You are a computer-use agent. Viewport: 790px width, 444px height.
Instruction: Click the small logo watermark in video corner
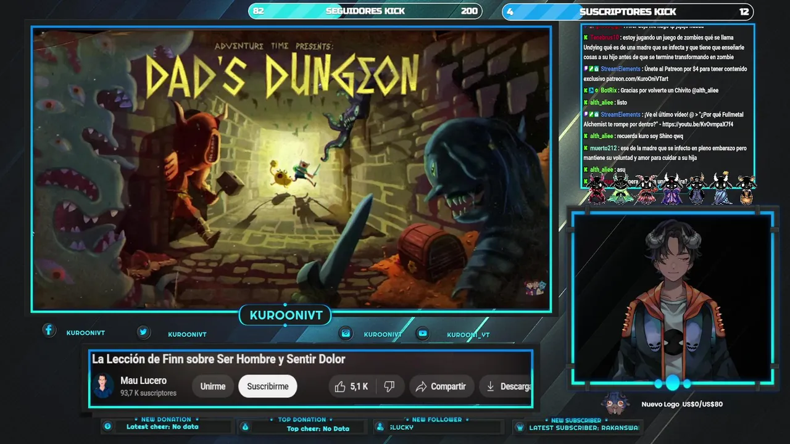tap(535, 287)
